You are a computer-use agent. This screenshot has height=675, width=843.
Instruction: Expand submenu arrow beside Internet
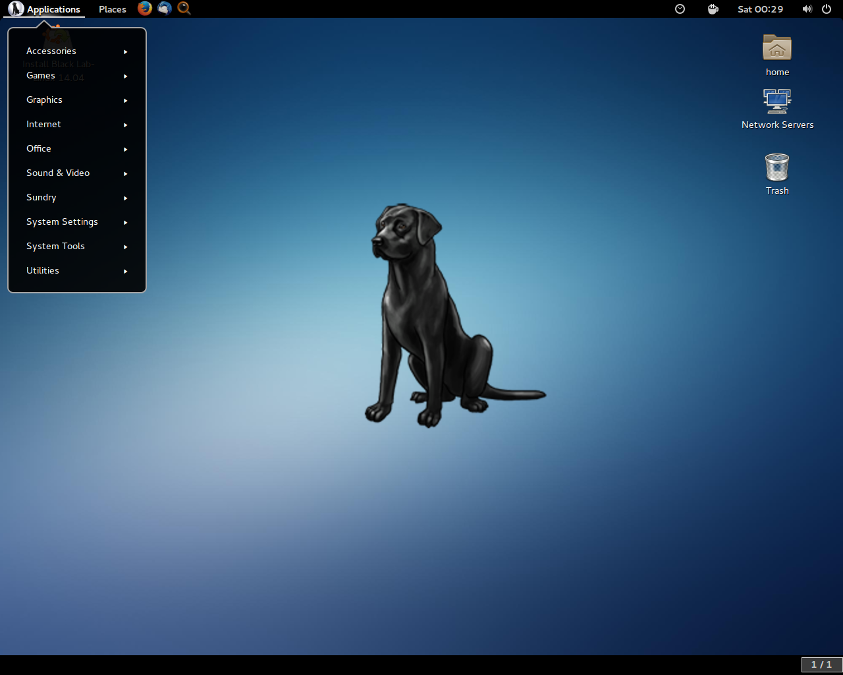pos(125,125)
